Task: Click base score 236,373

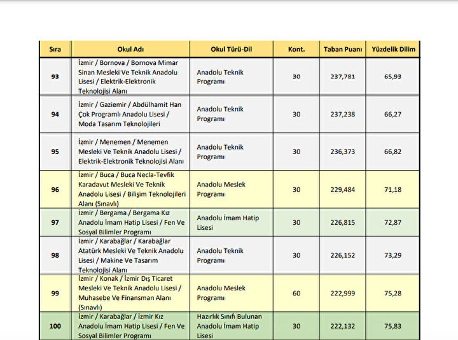Action: 343,152
